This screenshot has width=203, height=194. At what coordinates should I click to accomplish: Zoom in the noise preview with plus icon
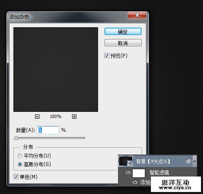tap(74, 116)
